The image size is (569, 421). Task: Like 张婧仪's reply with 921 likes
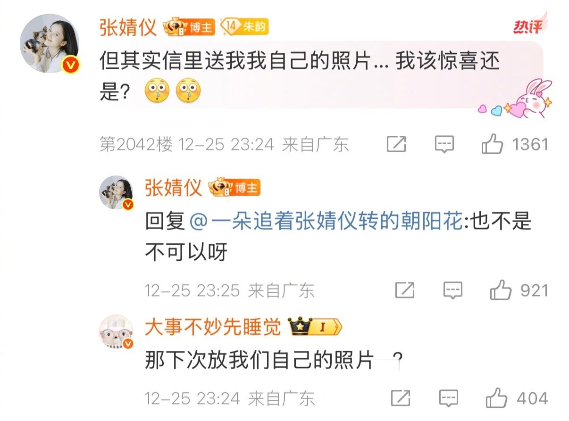501,290
